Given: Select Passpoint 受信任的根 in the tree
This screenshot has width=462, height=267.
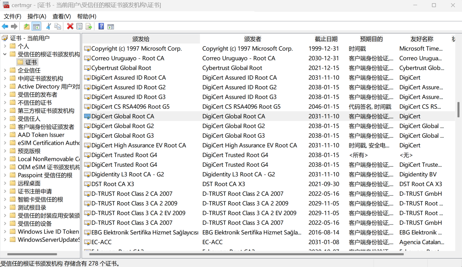Looking at the screenshot, I should pos(45,175).
